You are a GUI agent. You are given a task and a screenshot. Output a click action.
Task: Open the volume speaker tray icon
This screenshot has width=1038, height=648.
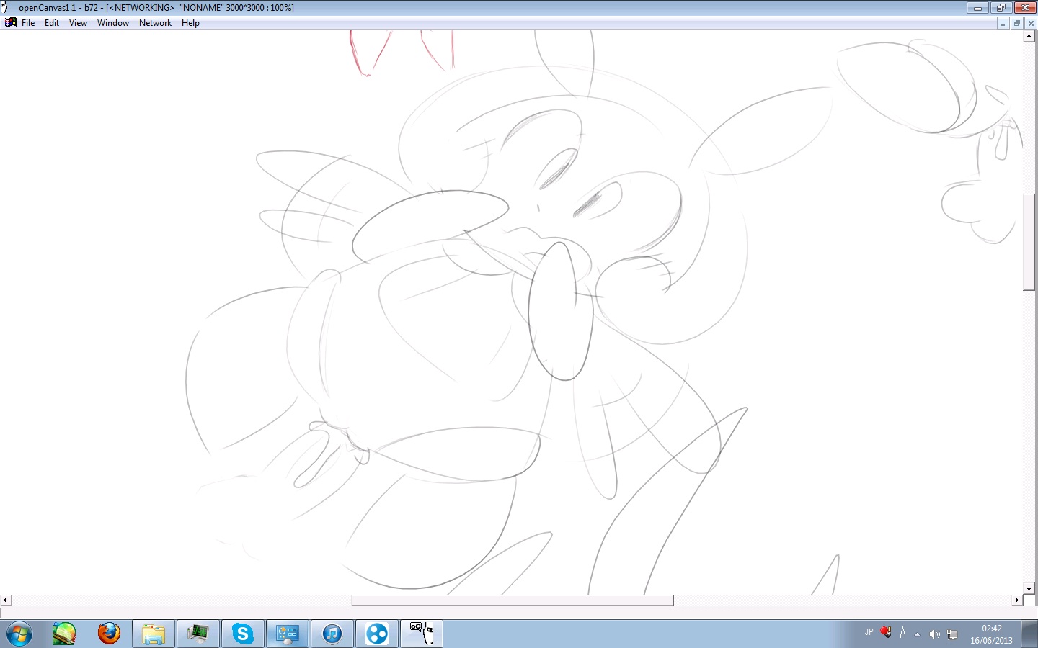pyautogui.click(x=934, y=634)
